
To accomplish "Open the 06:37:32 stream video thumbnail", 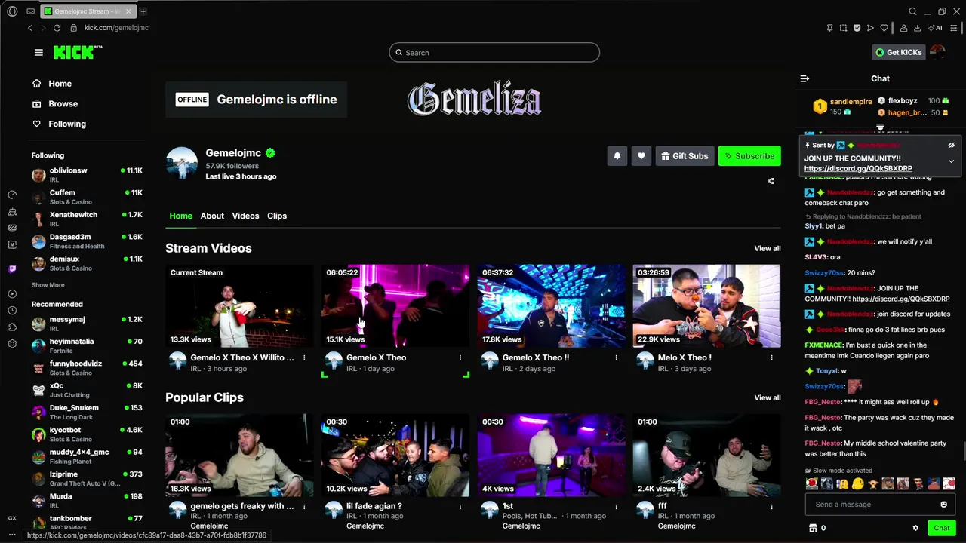I will (551, 305).
